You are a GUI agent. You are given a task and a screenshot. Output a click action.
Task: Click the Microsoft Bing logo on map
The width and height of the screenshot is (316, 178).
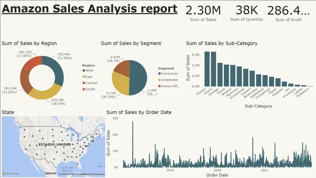11,174
